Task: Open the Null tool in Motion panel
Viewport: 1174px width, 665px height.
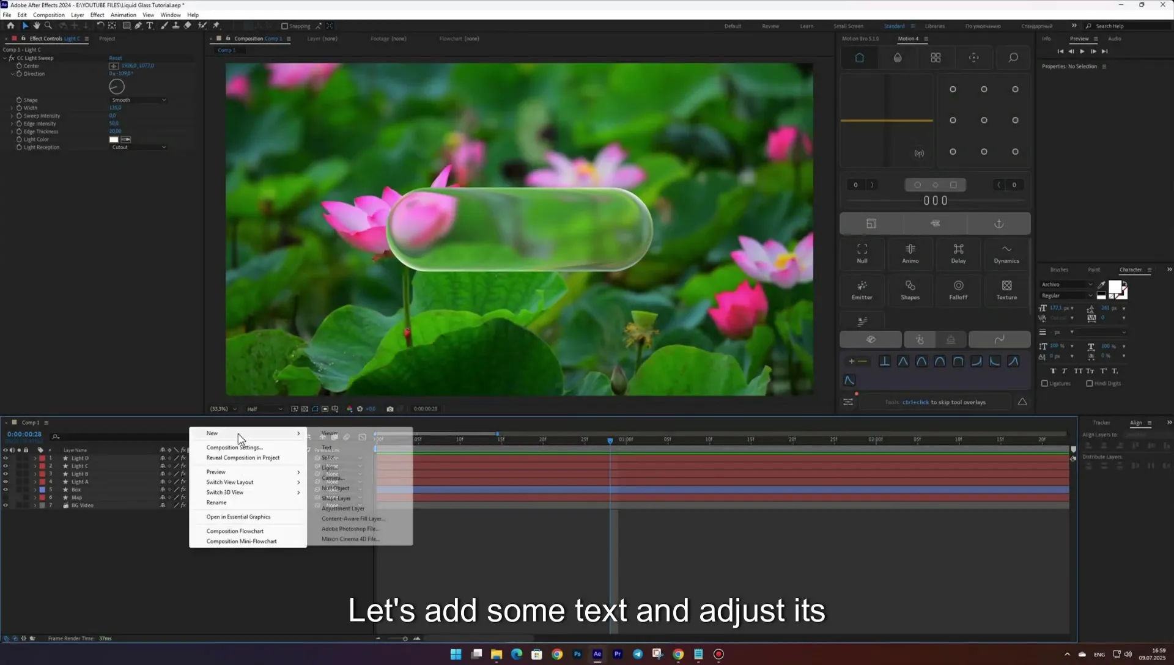Action: (862, 253)
